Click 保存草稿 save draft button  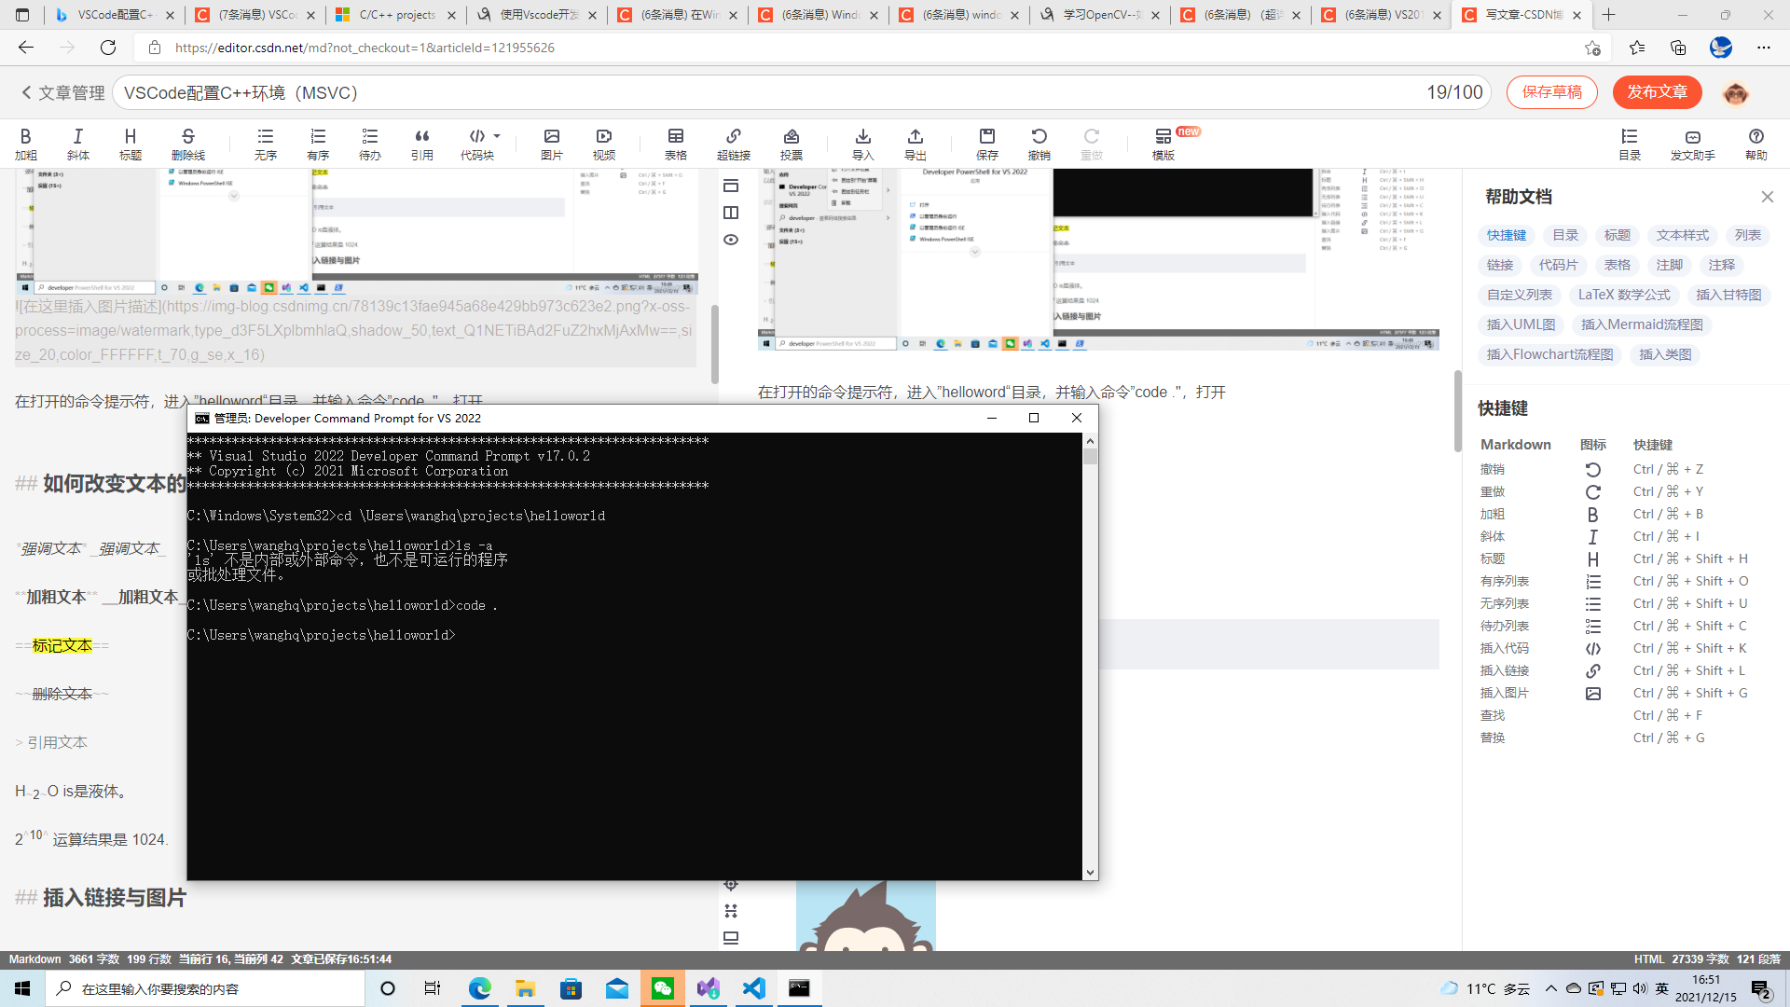1552,92
